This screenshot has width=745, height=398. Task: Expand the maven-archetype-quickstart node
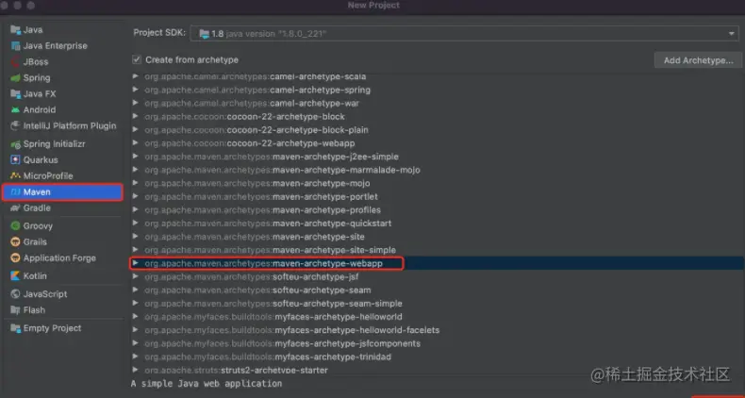(136, 224)
